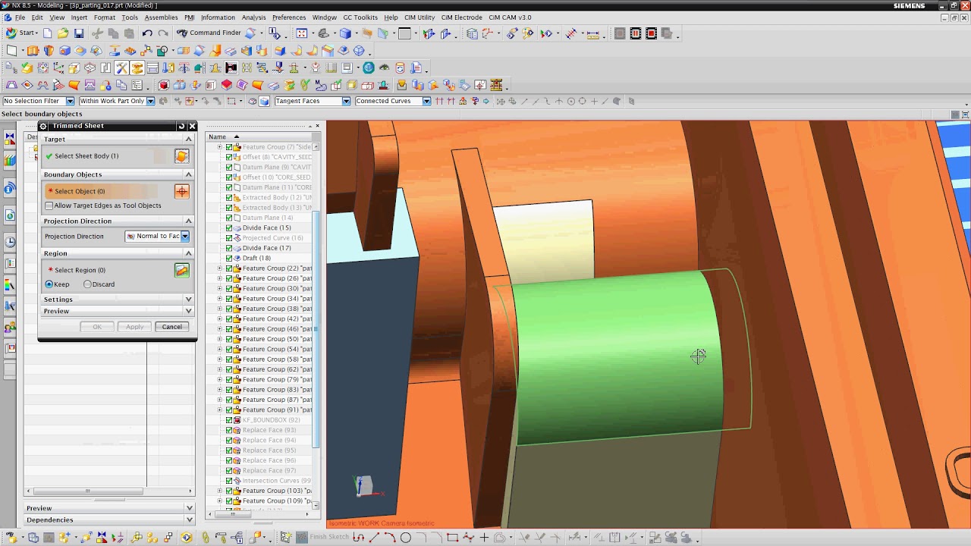The height and width of the screenshot is (546, 971).
Task: Expand Feature Group (26) tree node
Action: 220,278
